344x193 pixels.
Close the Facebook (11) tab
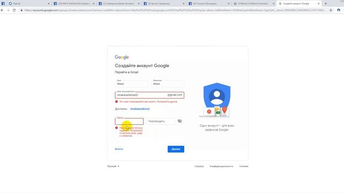(139, 4)
